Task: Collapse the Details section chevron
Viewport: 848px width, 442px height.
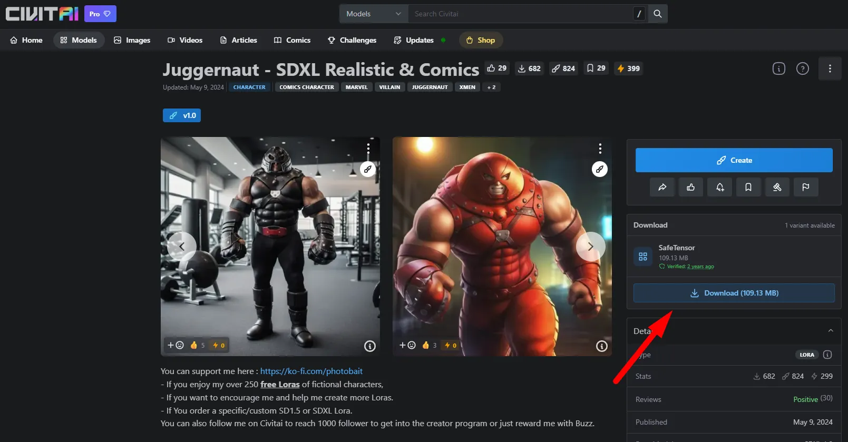Action: click(831, 331)
